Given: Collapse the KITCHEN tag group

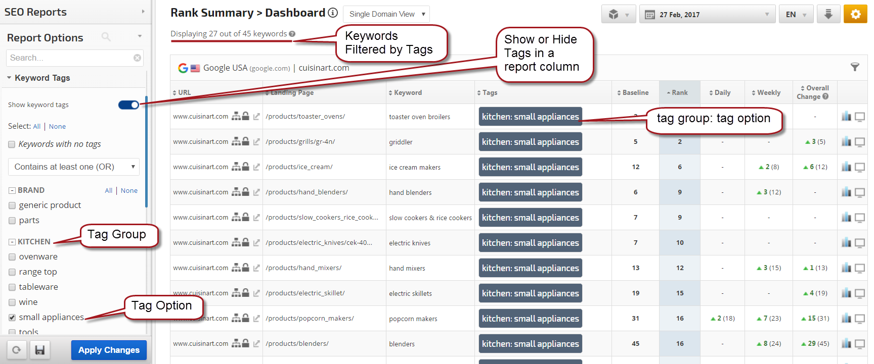Looking at the screenshot, I should click(12, 242).
